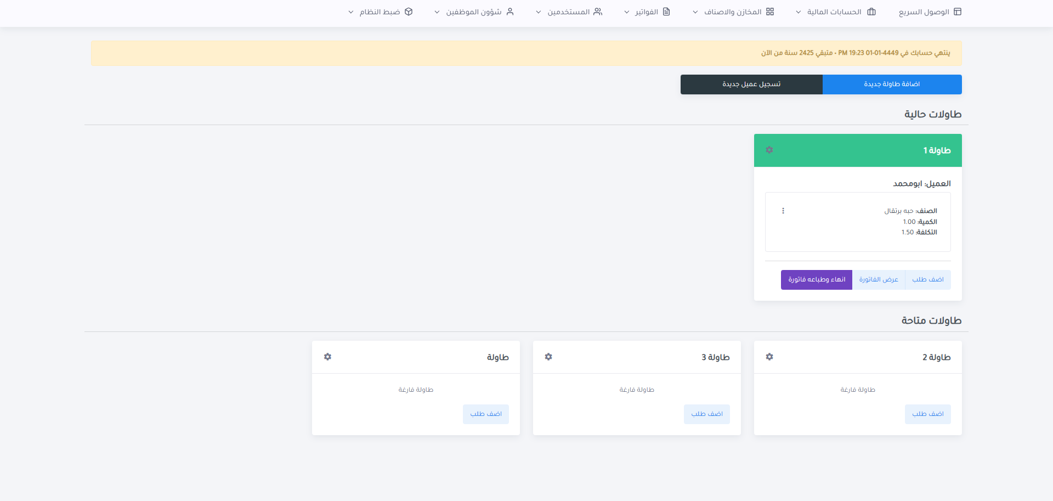The image size is (1053, 501).
Task: Click عرض الفاتورة for طاولة 1
Action: pos(879,280)
